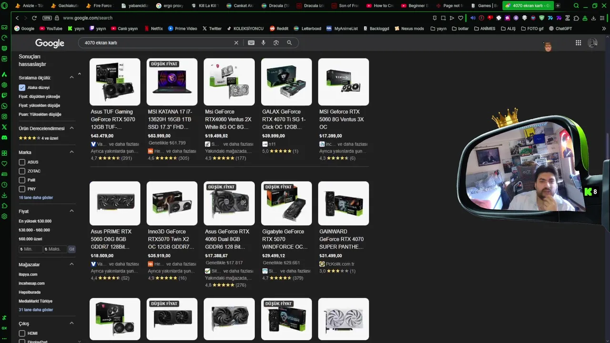The height and width of the screenshot is (343, 610).
Task: Open a new tab with plus button
Action: click(x=558, y=6)
